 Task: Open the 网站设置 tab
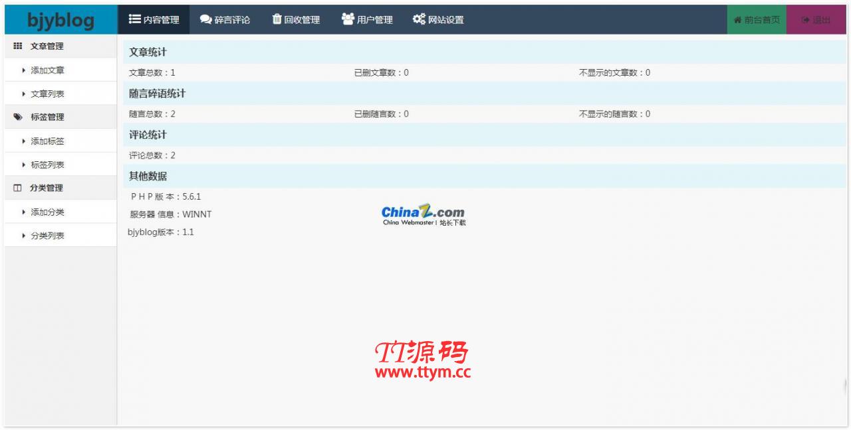pos(438,20)
